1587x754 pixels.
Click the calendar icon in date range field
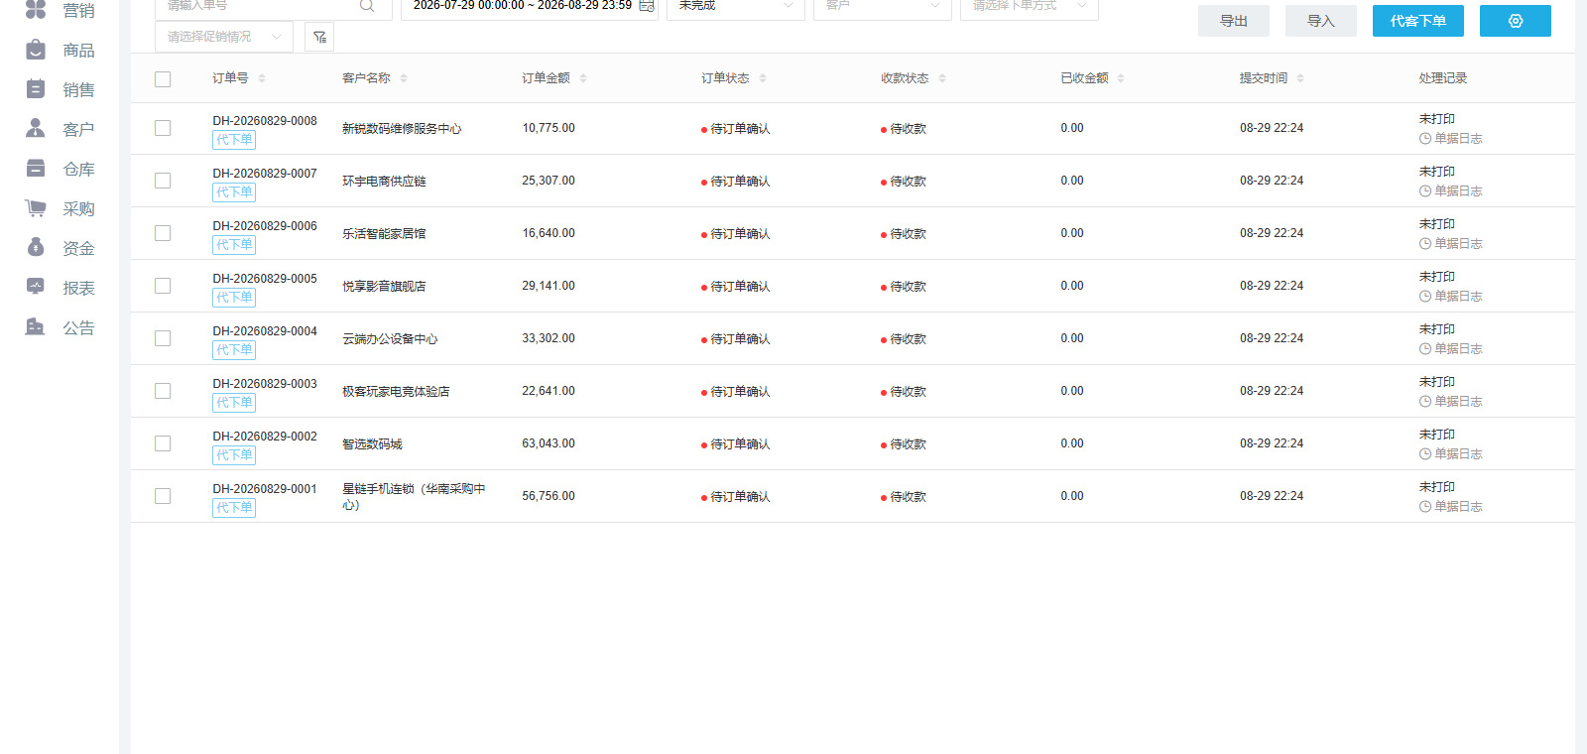(x=647, y=6)
